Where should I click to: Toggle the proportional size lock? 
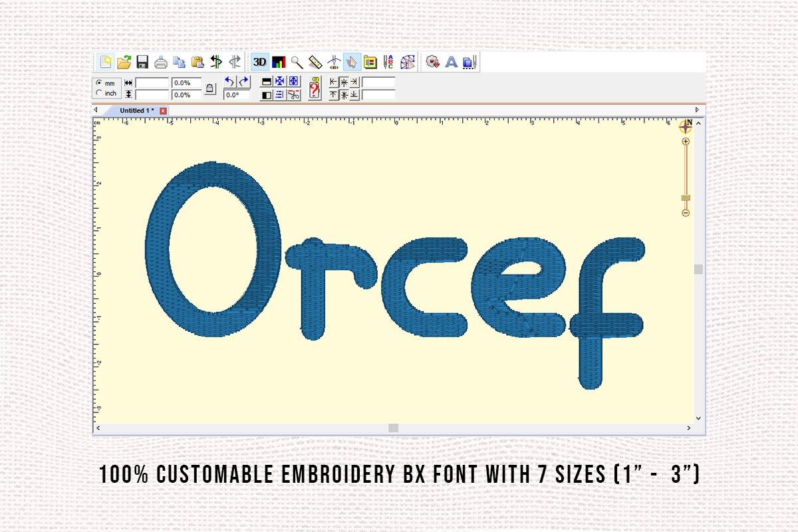coord(209,88)
